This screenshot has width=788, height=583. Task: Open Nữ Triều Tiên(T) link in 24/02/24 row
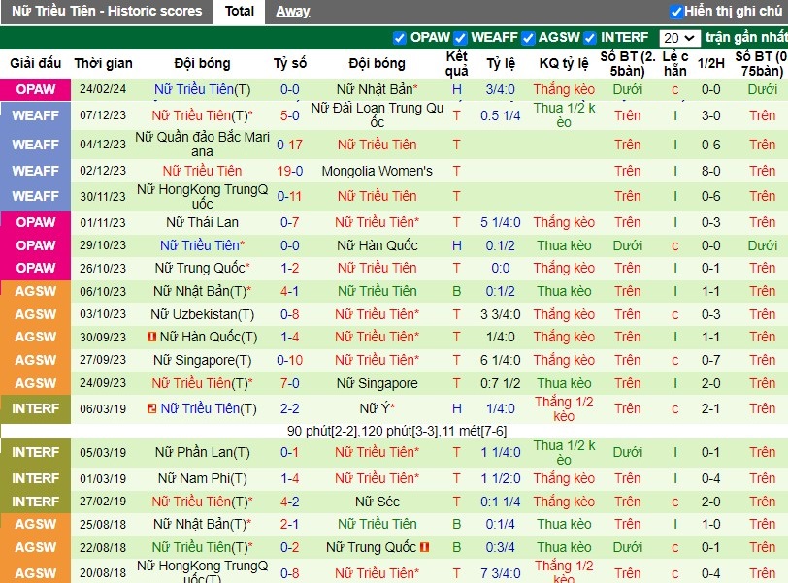coord(202,90)
